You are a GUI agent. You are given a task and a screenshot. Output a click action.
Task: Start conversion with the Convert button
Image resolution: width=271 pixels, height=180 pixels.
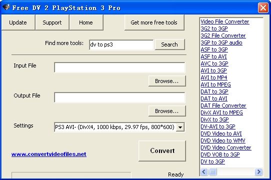[162, 151]
